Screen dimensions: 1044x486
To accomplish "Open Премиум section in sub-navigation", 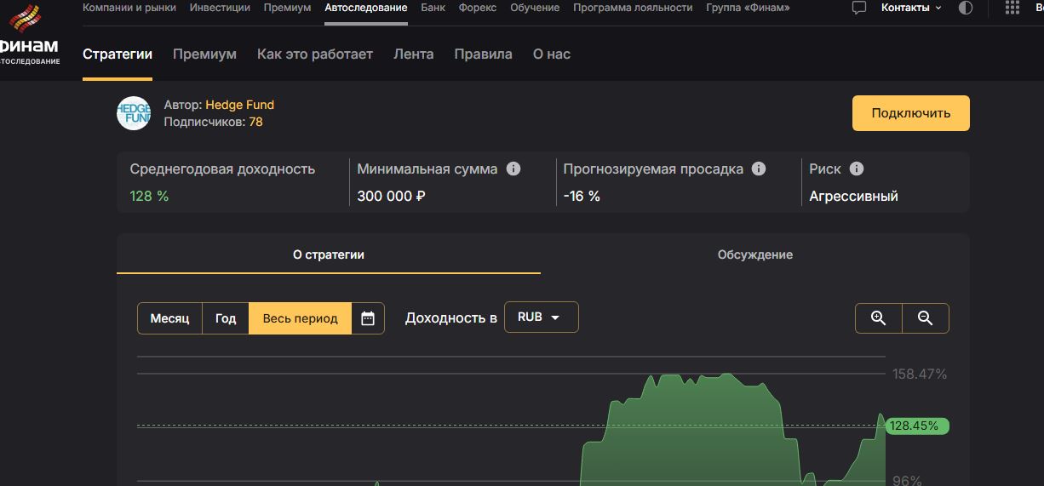I will coord(204,54).
